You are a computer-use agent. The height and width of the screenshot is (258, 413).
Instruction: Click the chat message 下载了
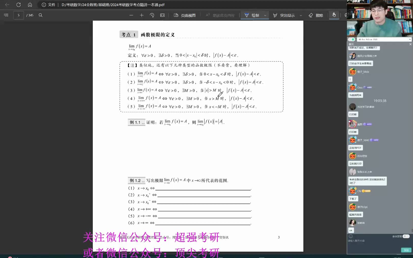pos(353,199)
